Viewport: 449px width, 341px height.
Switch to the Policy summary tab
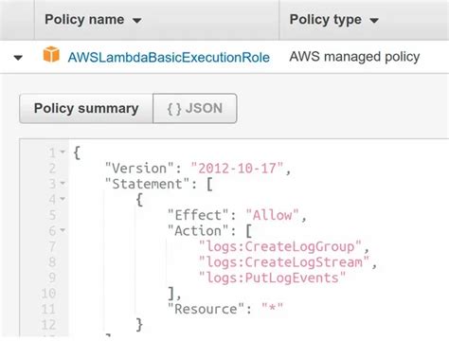click(86, 108)
